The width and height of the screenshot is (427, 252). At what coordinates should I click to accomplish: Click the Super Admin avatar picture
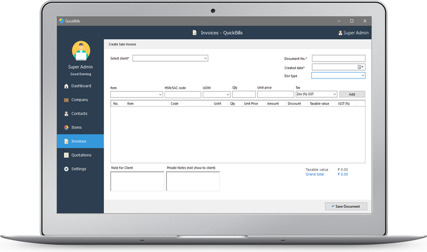click(81, 51)
